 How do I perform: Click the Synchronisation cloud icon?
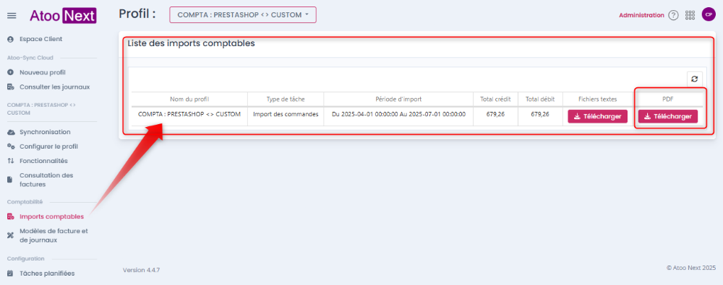11,132
